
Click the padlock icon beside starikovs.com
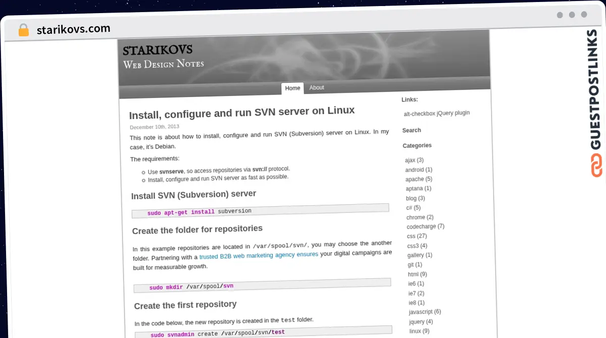(x=24, y=30)
